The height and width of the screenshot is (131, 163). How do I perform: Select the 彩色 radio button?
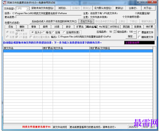click(8, 32)
